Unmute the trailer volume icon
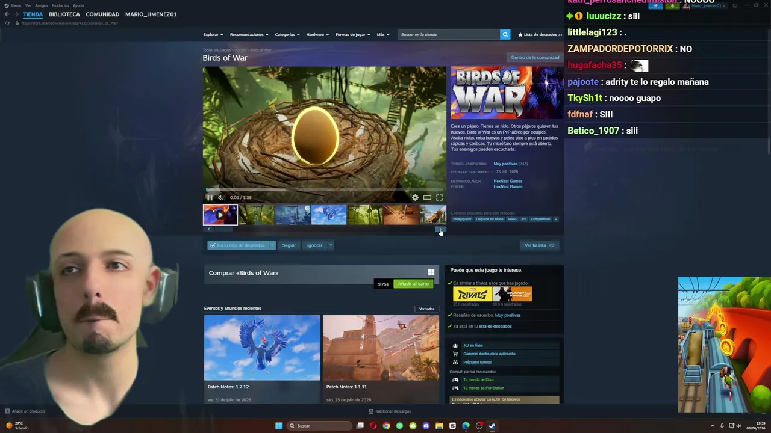771x433 pixels. pos(221,197)
